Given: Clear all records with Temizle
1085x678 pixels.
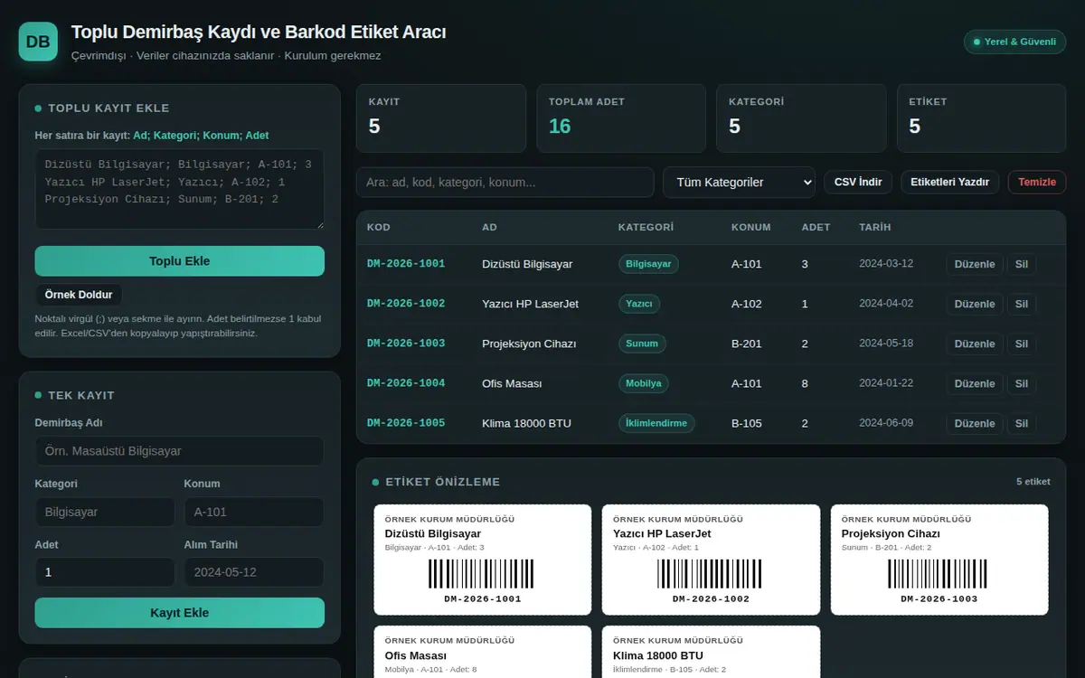Looking at the screenshot, I should pos(1037,182).
